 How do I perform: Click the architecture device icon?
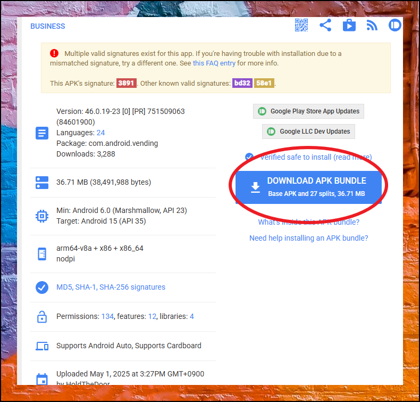42,253
